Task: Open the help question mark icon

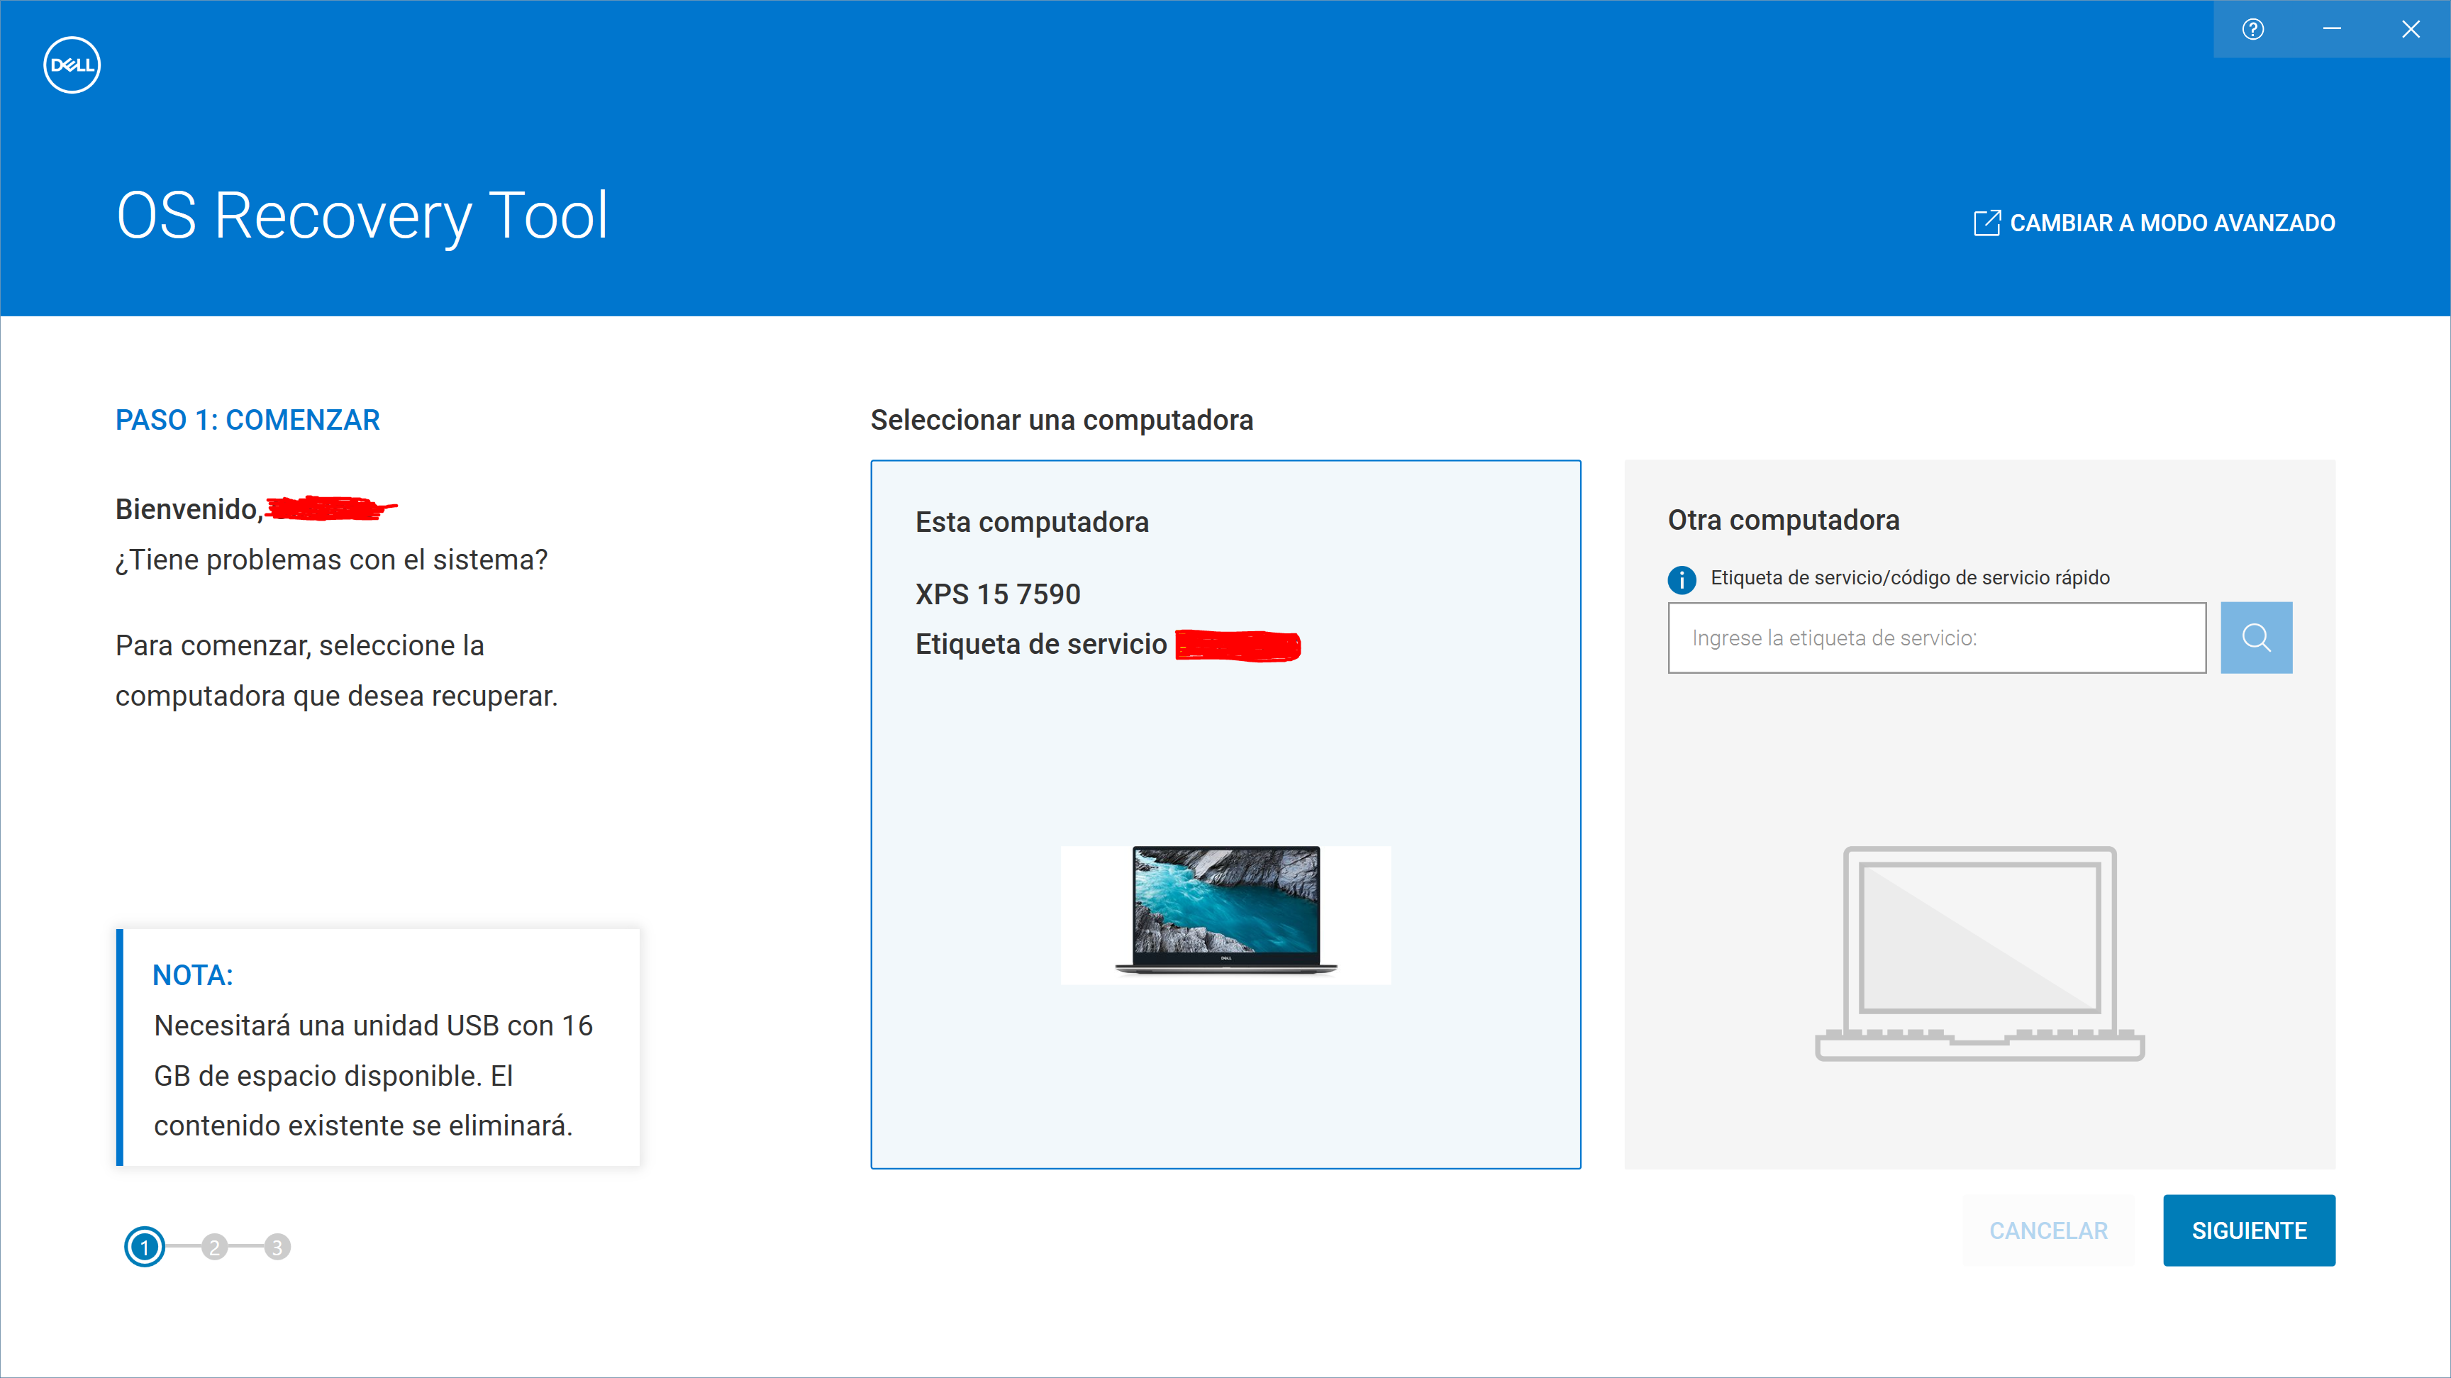Action: pyautogui.click(x=2252, y=28)
